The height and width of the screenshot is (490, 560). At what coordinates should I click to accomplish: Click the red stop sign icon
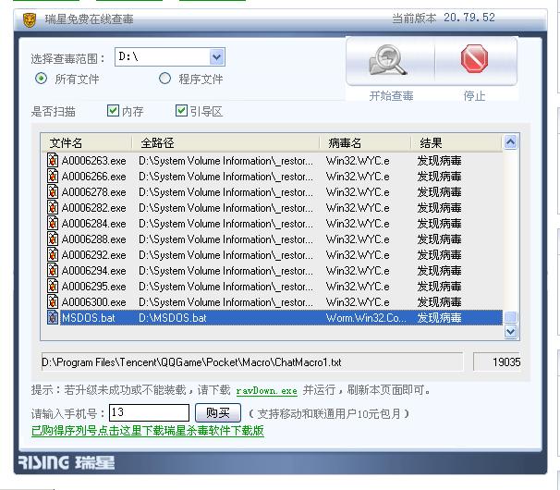point(474,58)
